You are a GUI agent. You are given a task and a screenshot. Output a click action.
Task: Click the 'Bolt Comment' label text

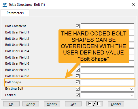(16, 26)
